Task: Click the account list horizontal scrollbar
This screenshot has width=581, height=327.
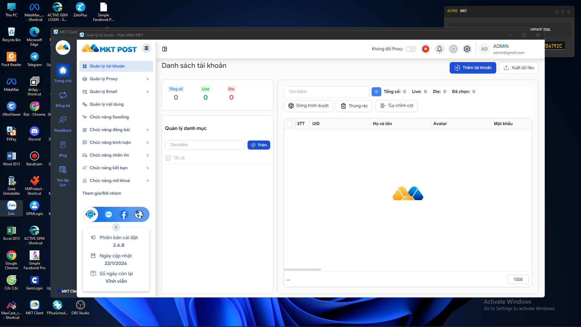Action: pyautogui.click(x=303, y=269)
